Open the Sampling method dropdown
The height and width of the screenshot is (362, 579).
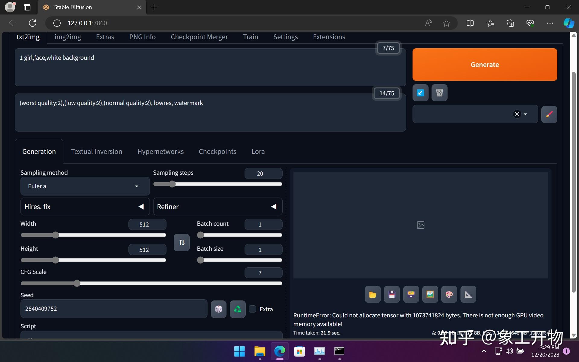point(85,186)
